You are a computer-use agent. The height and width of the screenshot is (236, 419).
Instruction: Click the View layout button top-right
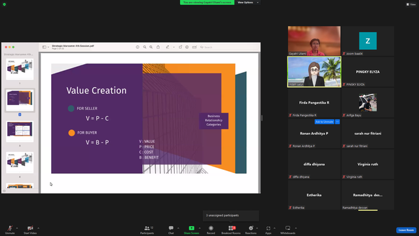pyautogui.click(x=411, y=5)
